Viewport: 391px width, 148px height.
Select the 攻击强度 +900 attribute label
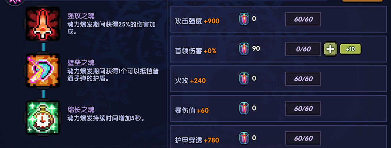click(x=197, y=21)
